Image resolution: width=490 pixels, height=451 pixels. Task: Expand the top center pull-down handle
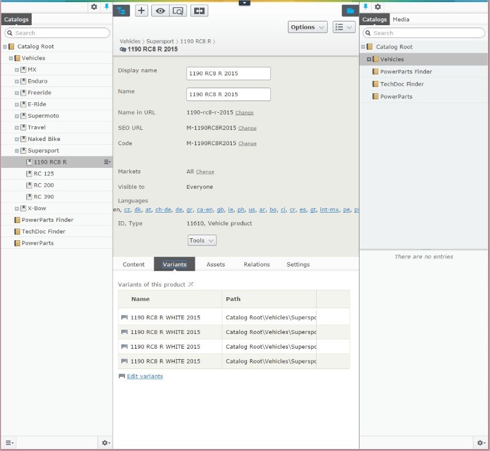[x=244, y=3]
